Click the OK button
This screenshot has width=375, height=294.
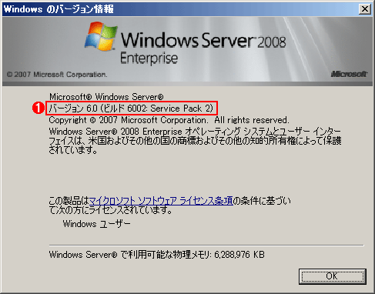pyautogui.click(x=333, y=276)
